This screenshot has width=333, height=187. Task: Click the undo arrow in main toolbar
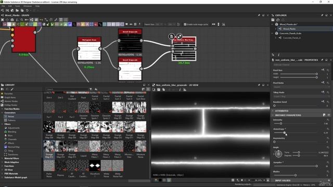pos(27,10)
